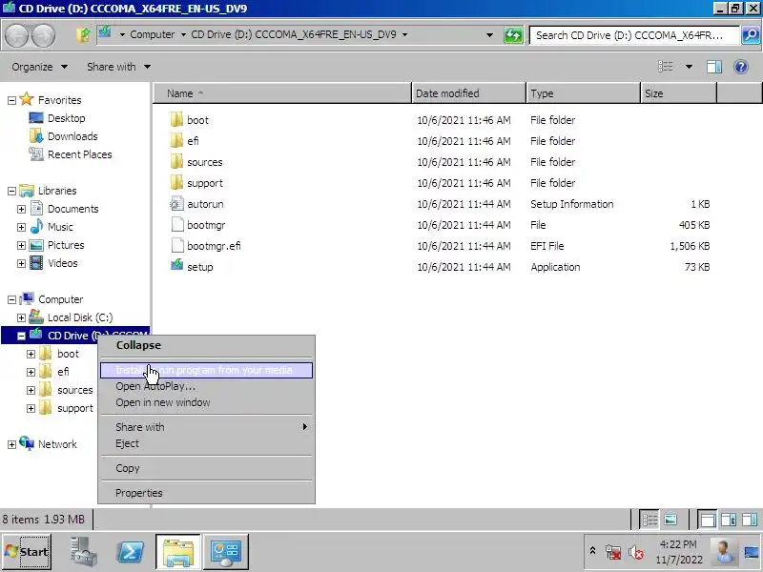Show the preview pane icon in toolbar
Screen dimensions: 763x572
coord(713,67)
